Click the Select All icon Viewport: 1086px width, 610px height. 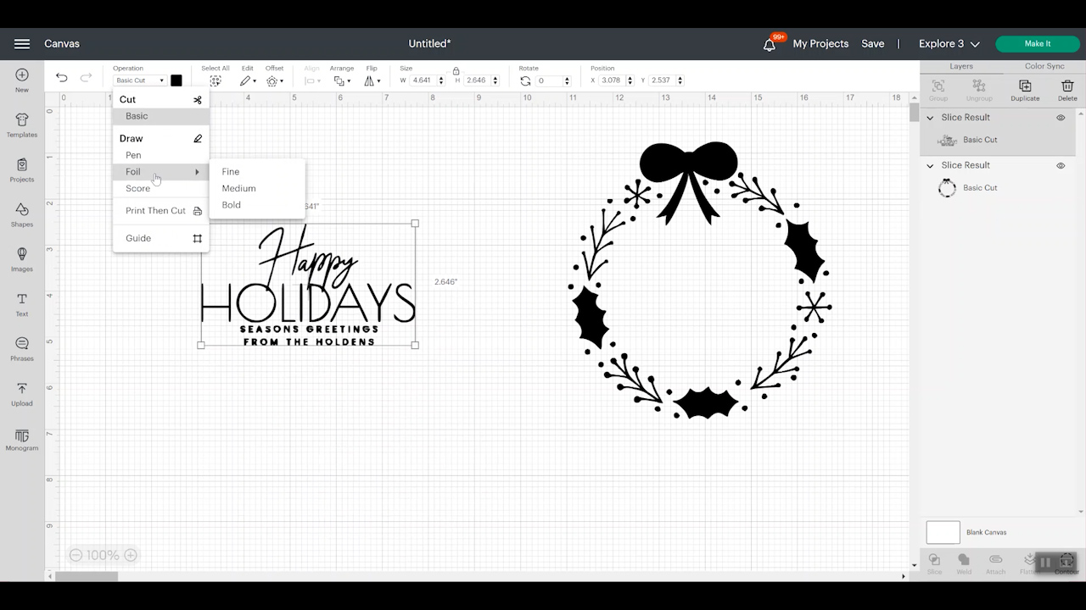click(x=216, y=80)
